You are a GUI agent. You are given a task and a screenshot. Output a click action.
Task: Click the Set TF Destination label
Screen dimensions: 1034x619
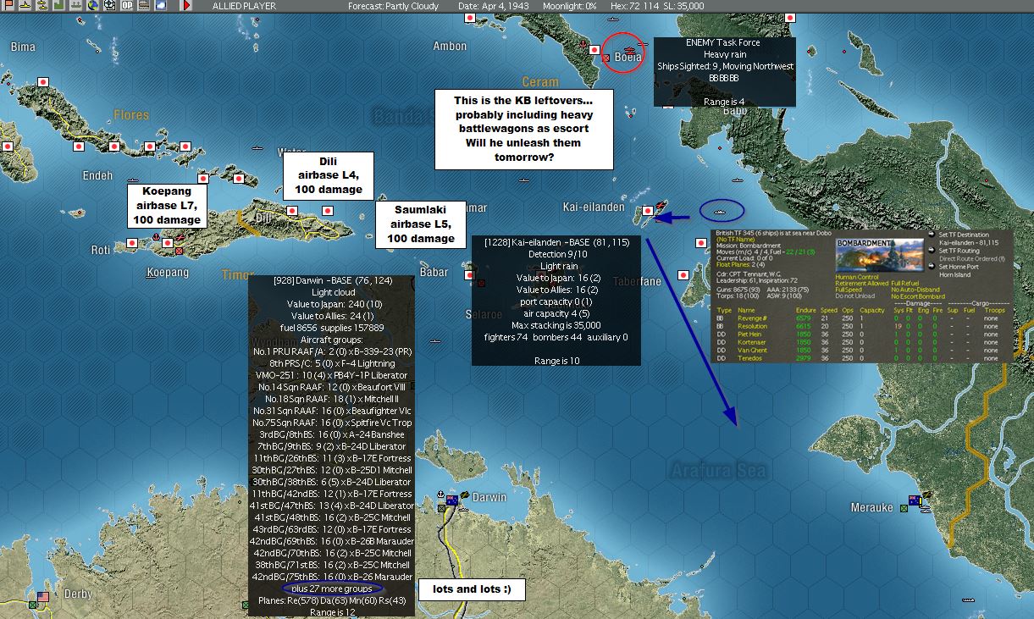pyautogui.click(x=964, y=235)
